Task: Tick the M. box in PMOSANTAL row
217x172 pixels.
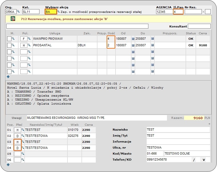Action: coord(9,45)
